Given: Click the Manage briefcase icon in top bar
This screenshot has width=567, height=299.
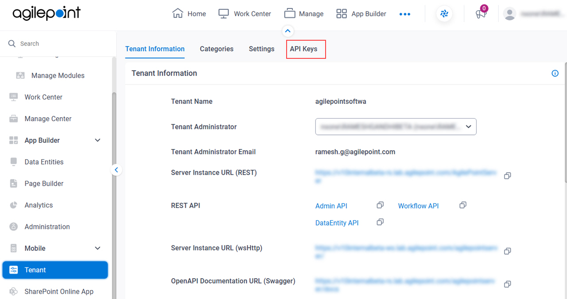Looking at the screenshot, I should 290,14.
